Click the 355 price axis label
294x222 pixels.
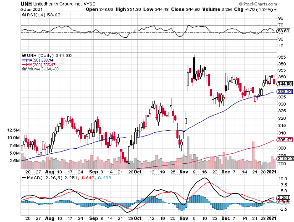click(282, 70)
